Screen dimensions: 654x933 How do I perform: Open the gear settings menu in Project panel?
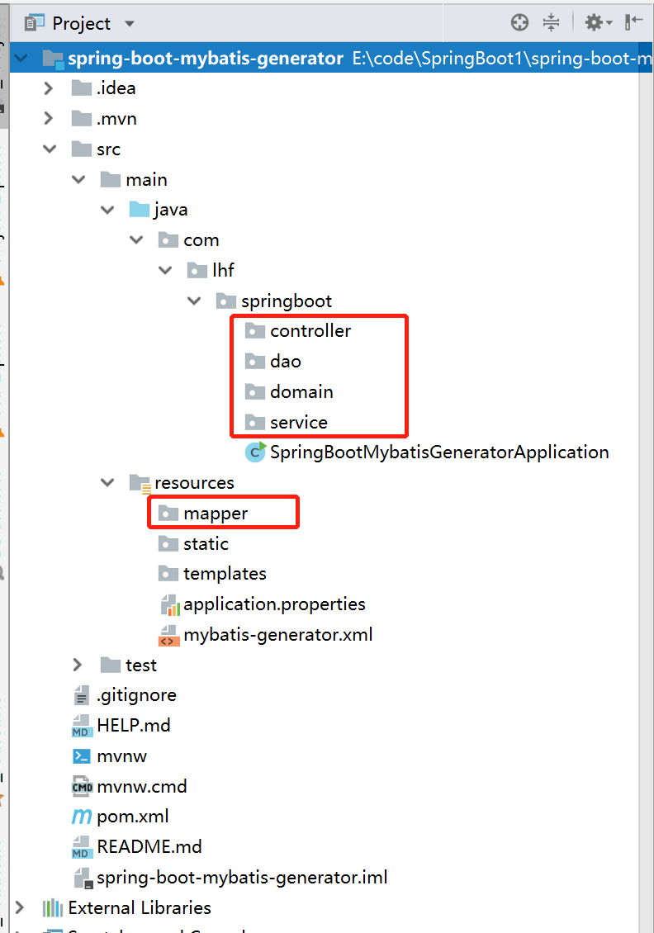(x=598, y=22)
